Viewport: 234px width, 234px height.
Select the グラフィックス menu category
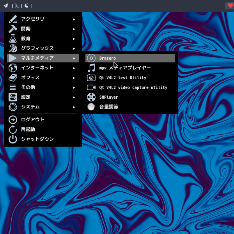tap(43, 48)
